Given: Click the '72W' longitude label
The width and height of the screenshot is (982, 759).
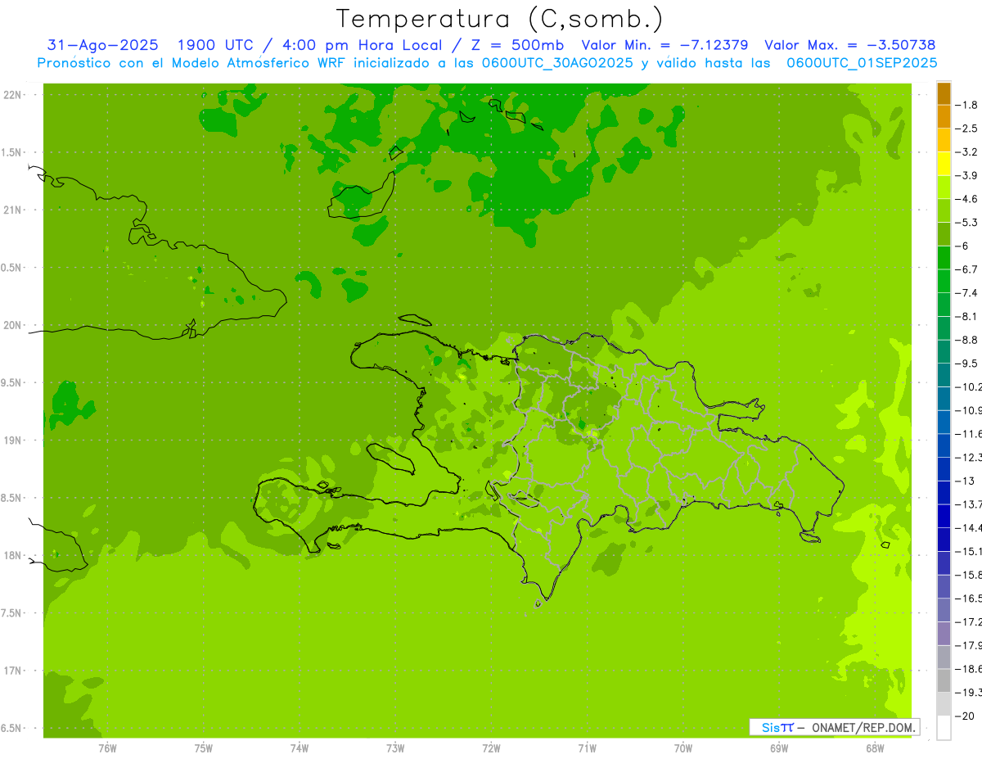Looking at the screenshot, I should tap(491, 748).
